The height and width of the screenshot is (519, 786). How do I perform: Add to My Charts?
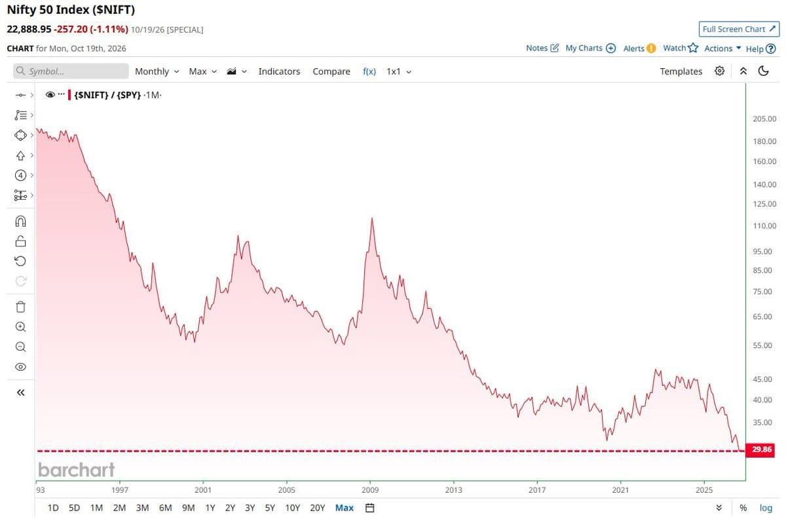[591, 48]
